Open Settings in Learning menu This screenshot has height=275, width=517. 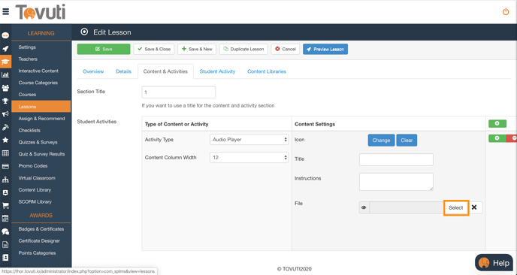coord(27,47)
